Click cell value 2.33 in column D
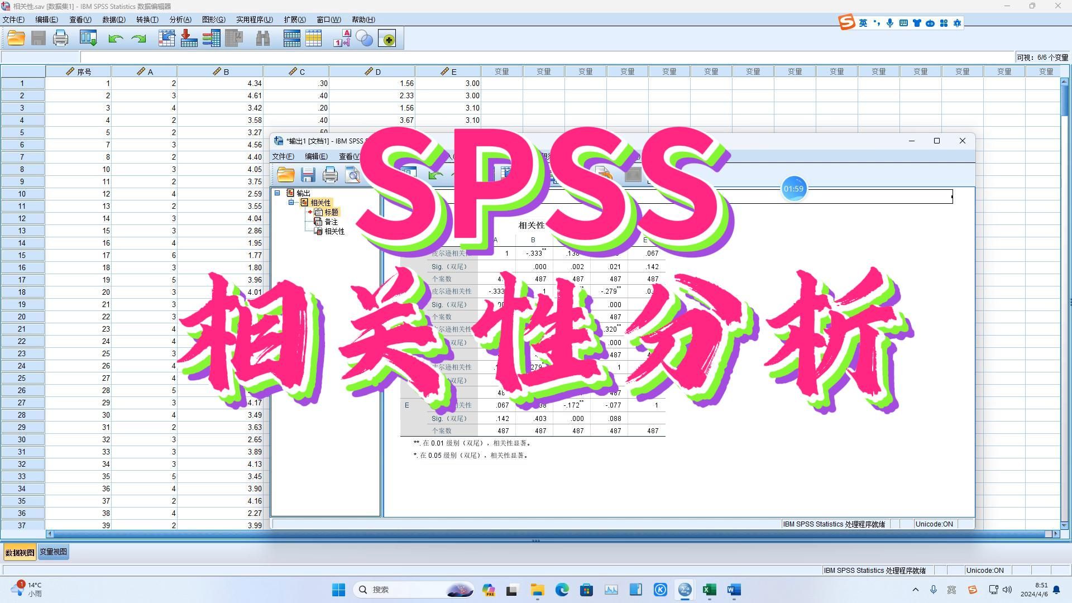Image resolution: width=1072 pixels, height=603 pixels. (372, 95)
